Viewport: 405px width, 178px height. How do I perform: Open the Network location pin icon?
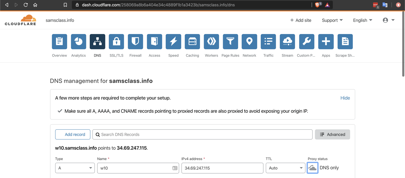tap(249, 42)
